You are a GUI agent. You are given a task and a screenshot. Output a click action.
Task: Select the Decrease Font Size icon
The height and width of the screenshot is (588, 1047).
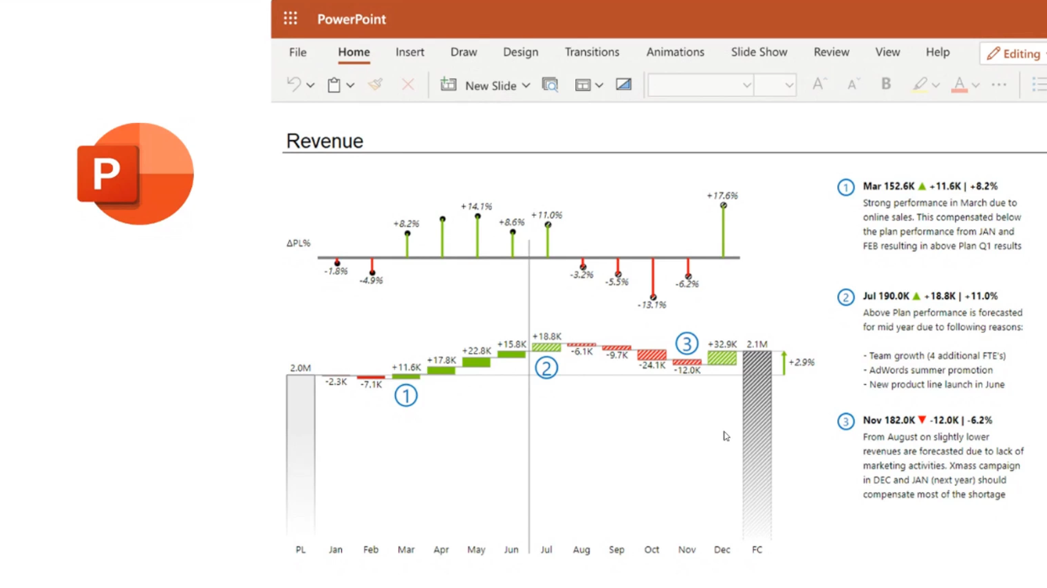tap(852, 84)
